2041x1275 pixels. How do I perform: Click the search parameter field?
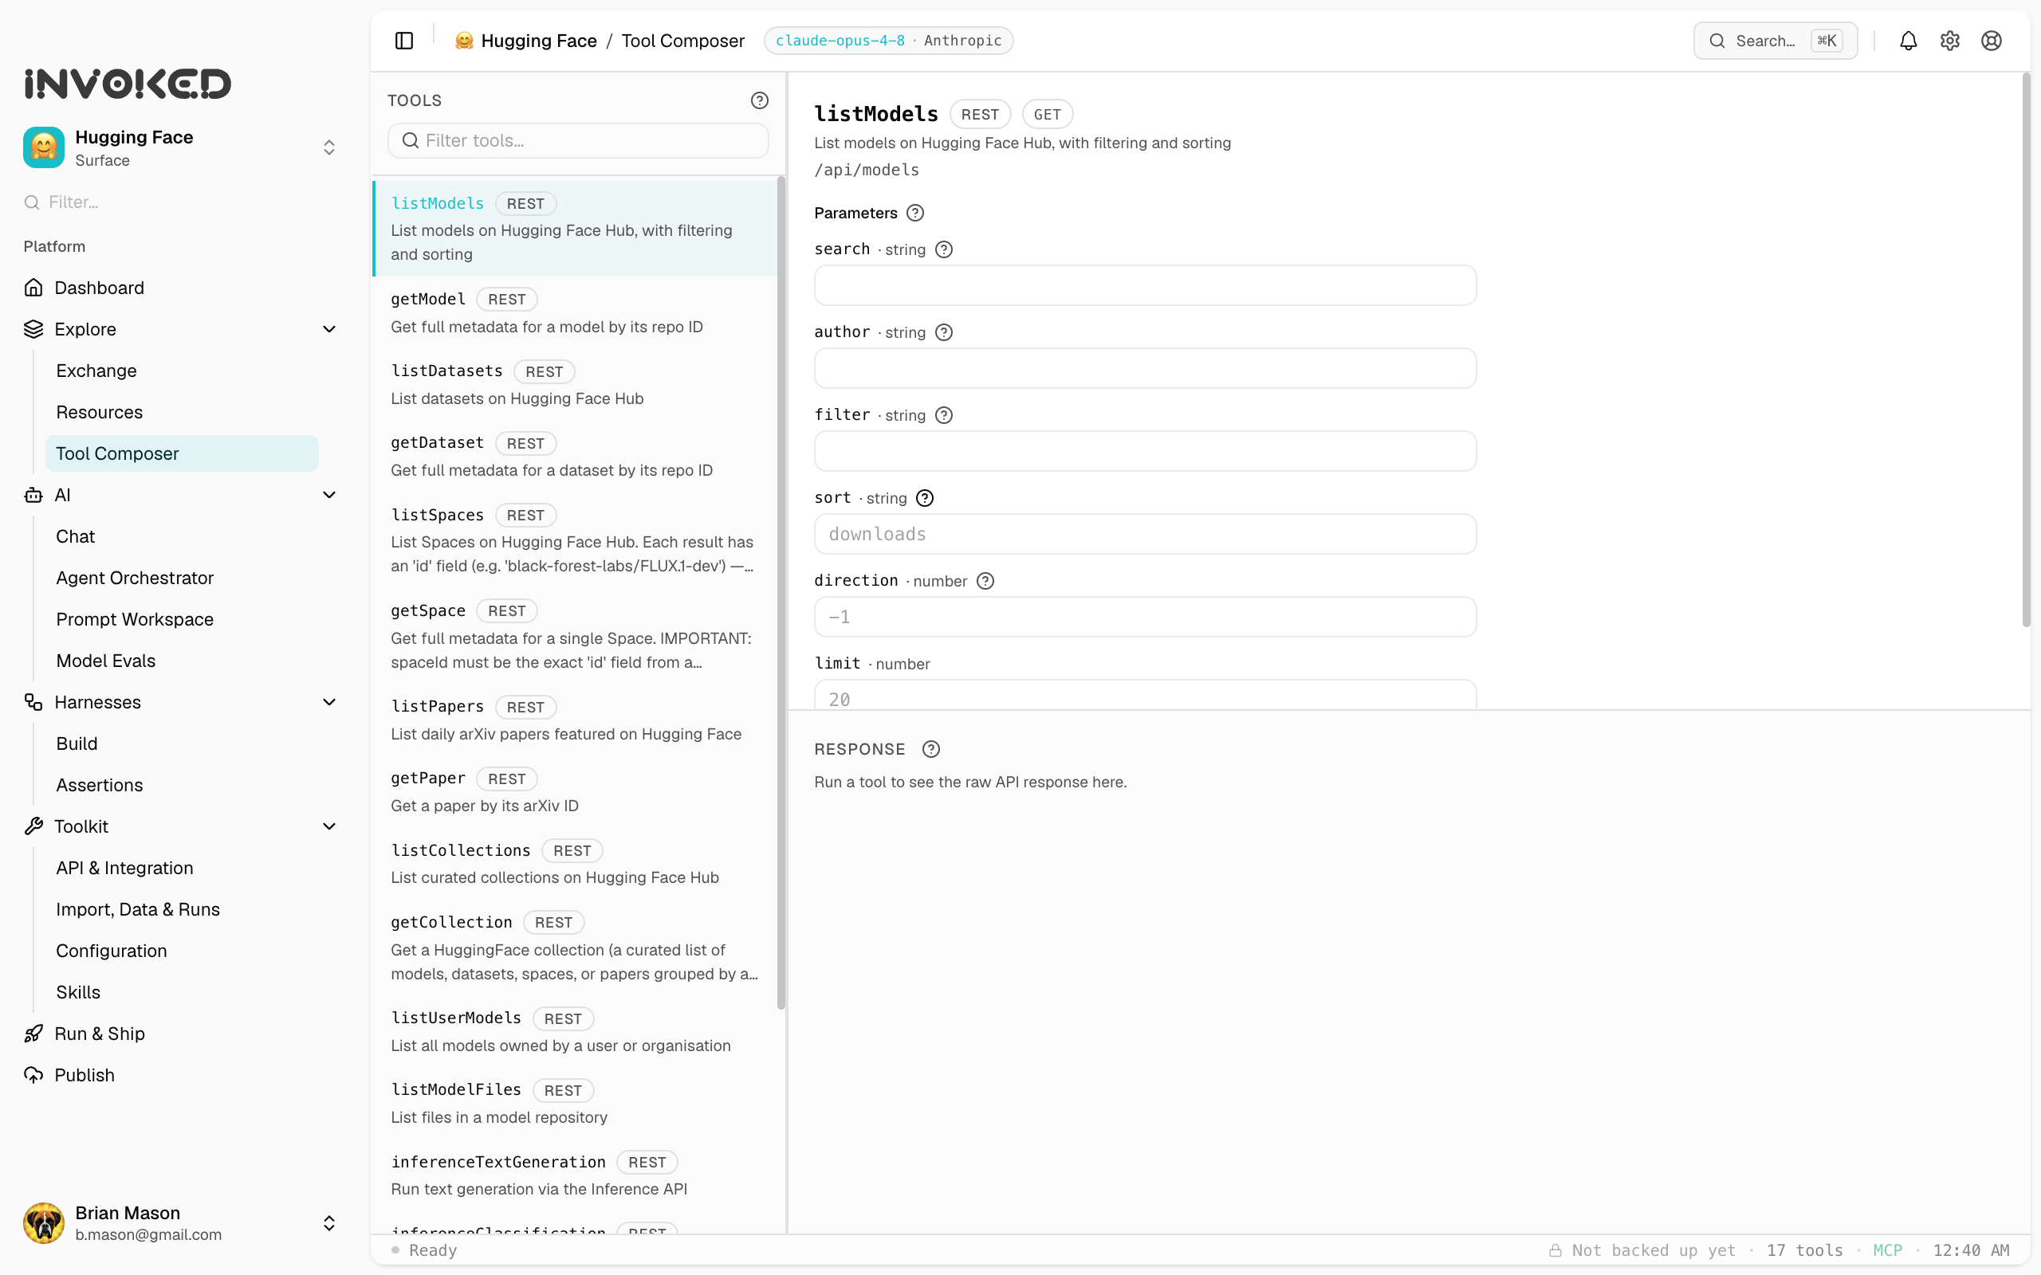(x=1145, y=285)
